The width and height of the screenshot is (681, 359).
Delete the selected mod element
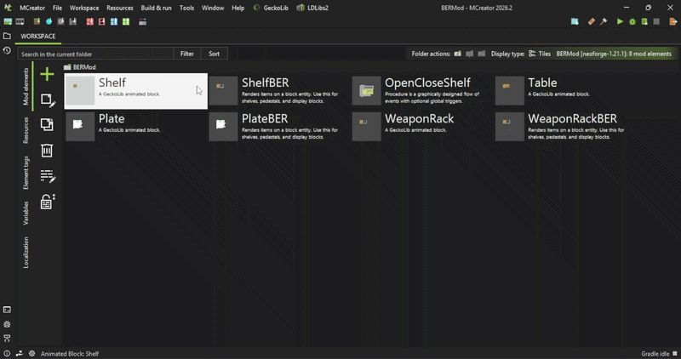pyautogui.click(x=47, y=151)
